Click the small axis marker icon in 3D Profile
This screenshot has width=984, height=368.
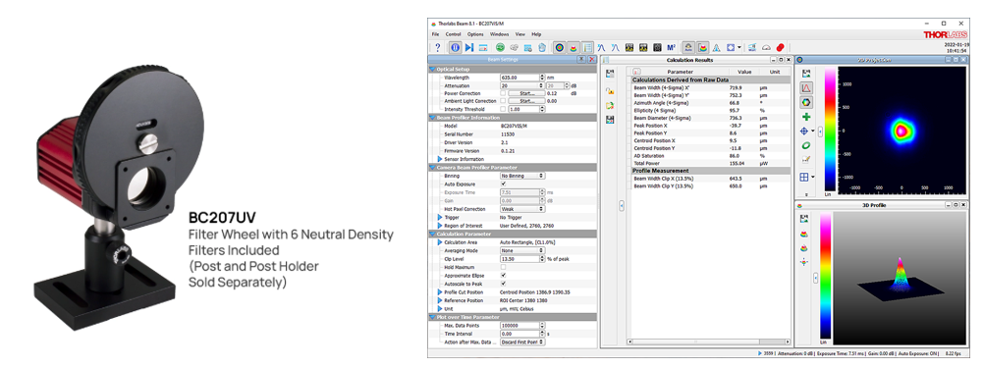point(804,262)
